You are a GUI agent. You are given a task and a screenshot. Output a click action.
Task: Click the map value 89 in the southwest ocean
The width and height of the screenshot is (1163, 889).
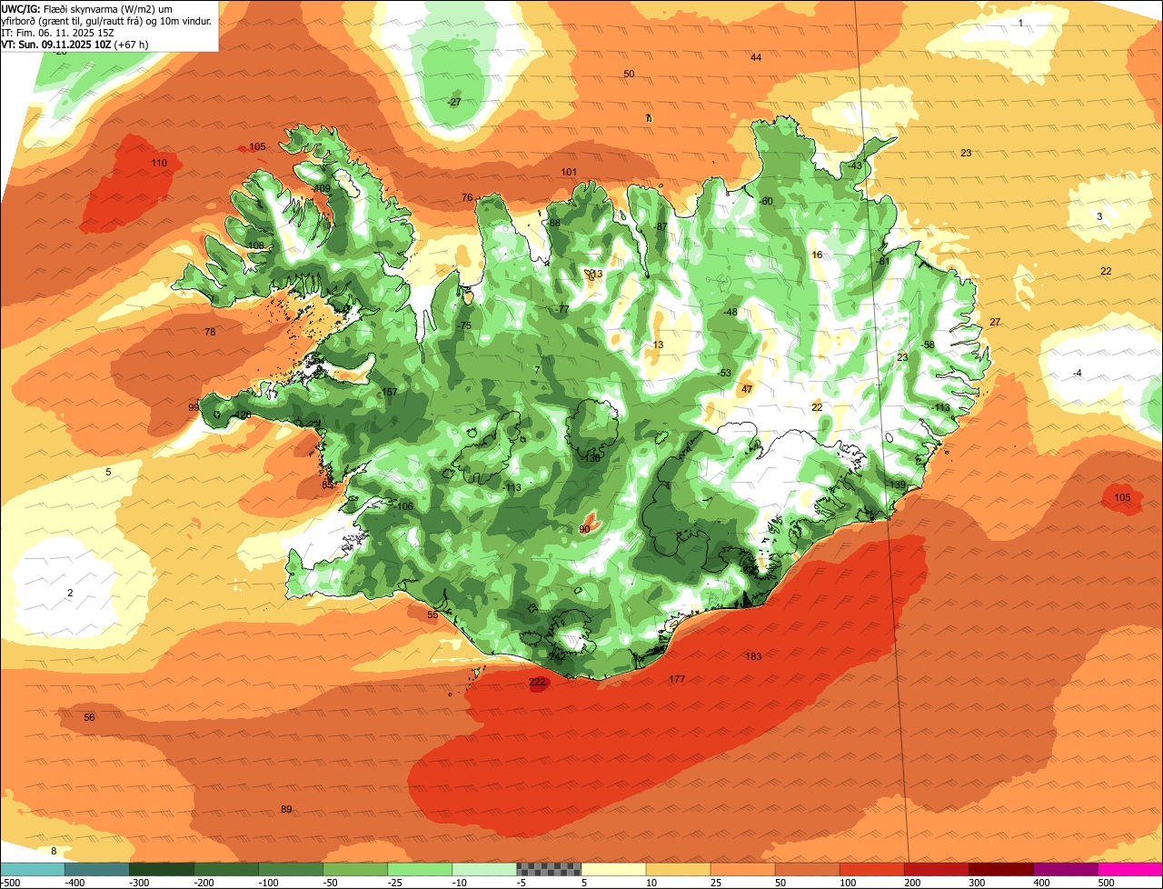286,809
